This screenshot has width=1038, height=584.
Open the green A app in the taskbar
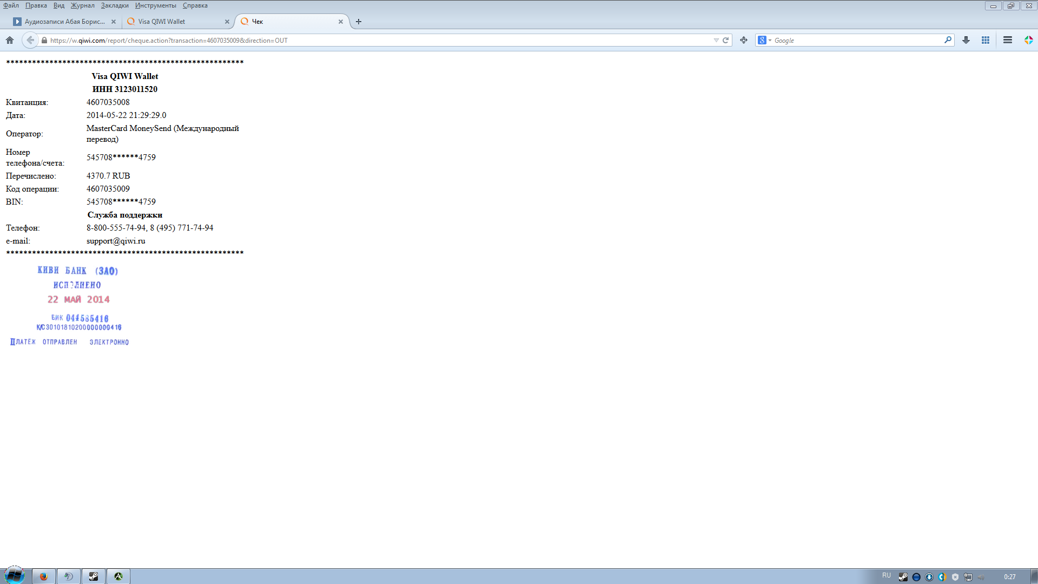pos(118,576)
